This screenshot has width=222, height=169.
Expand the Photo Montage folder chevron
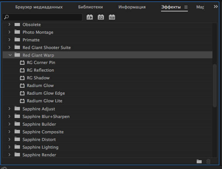9,32
